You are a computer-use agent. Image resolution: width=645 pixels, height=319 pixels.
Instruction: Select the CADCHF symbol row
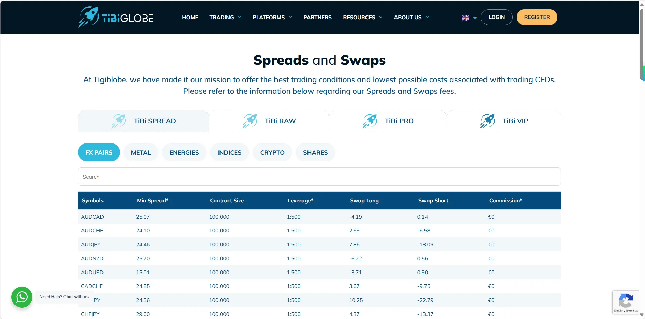319,286
